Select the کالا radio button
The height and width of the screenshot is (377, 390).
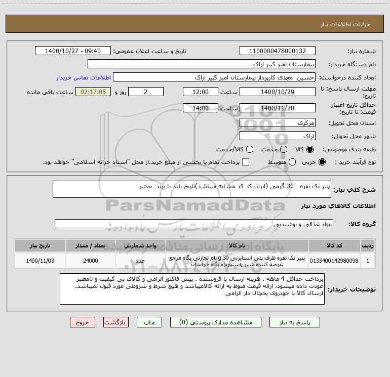[x=310, y=149]
